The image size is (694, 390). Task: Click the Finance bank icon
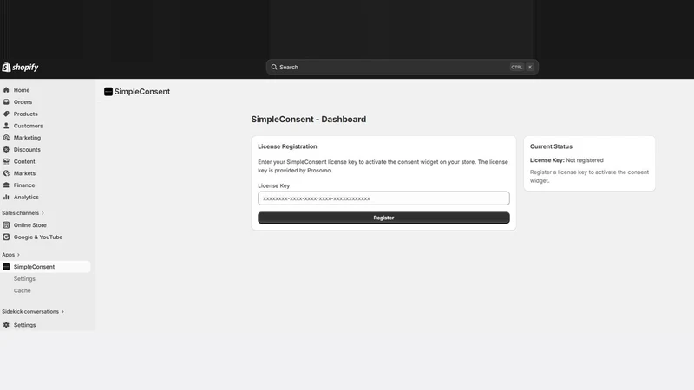pos(6,185)
